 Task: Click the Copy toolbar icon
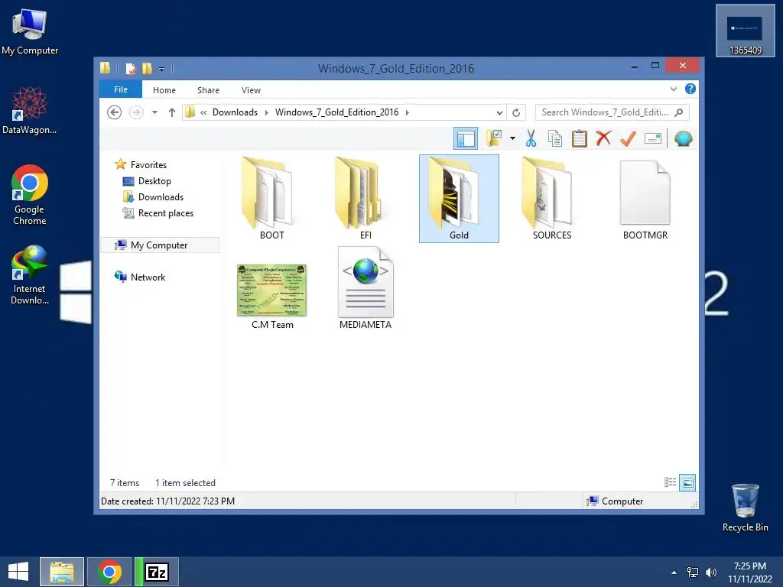[555, 138]
